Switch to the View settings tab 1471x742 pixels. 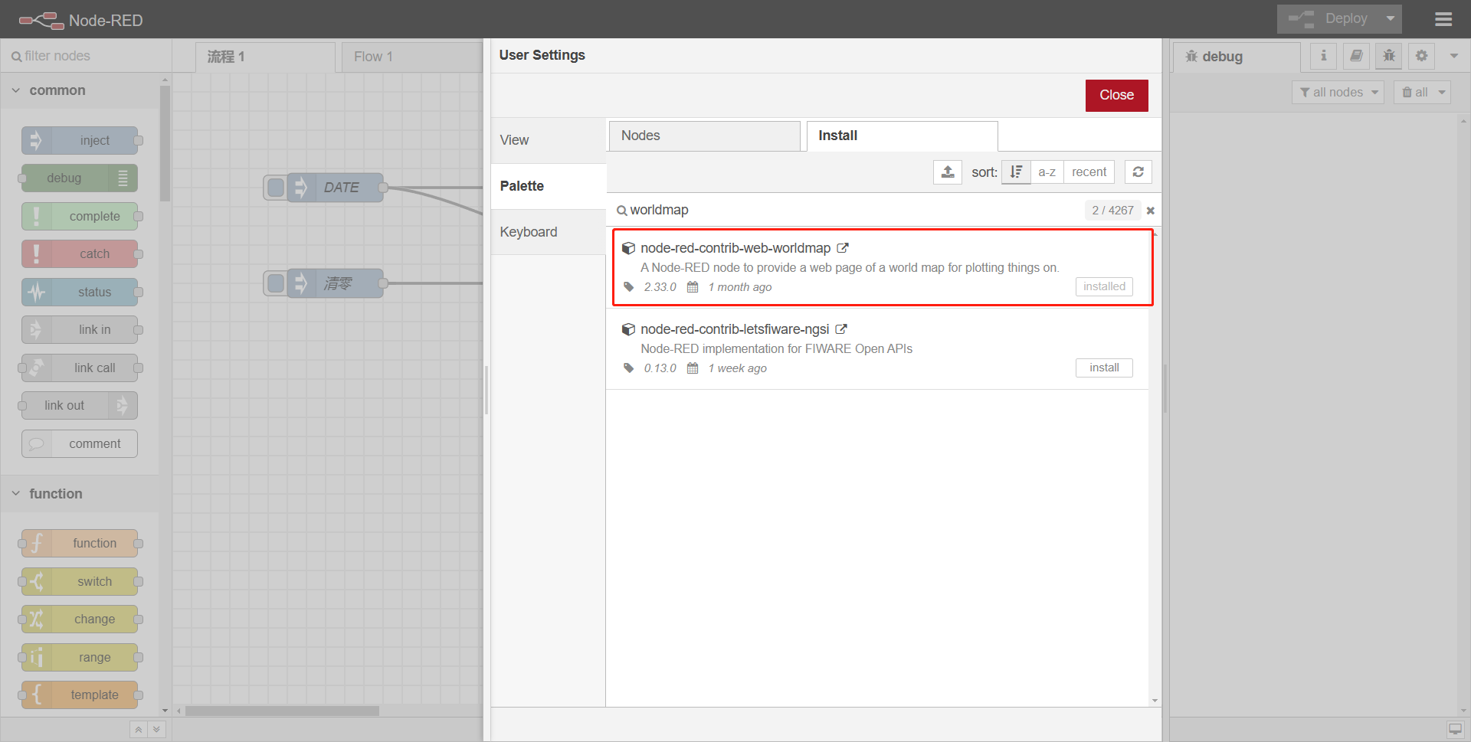point(549,140)
